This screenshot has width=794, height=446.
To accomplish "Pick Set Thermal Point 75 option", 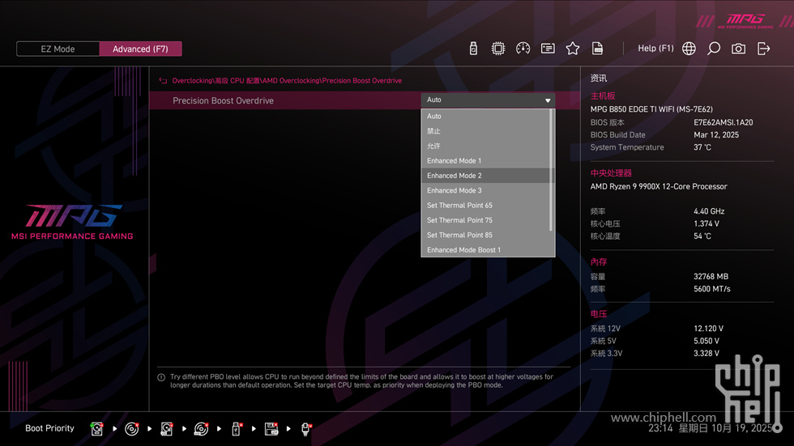I will [x=459, y=220].
